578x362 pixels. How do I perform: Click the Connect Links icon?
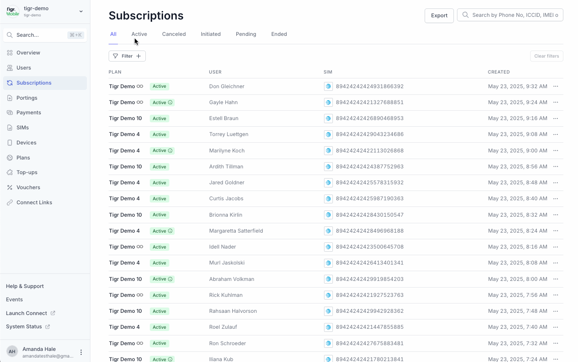click(10, 202)
